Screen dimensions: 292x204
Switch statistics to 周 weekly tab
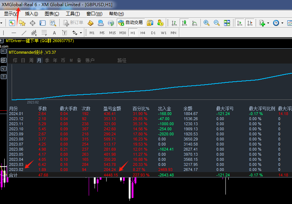pyautogui.click(x=31, y=60)
